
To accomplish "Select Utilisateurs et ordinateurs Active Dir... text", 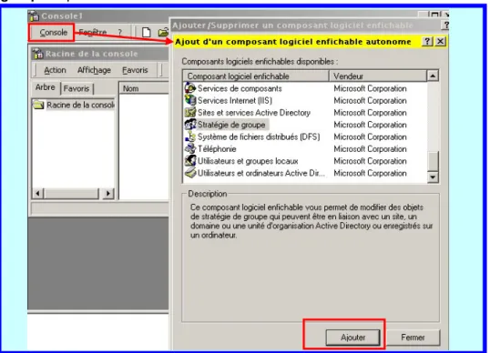I will (261, 173).
